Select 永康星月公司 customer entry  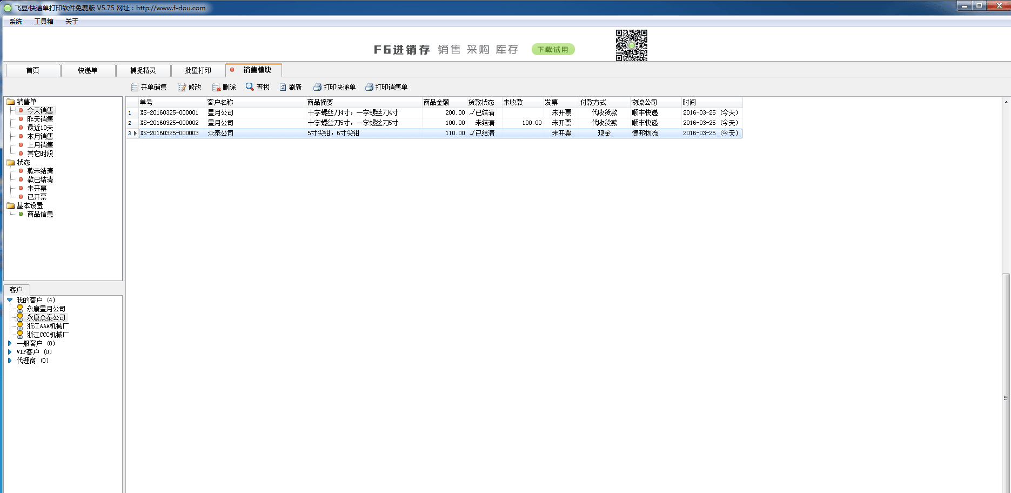pos(46,309)
